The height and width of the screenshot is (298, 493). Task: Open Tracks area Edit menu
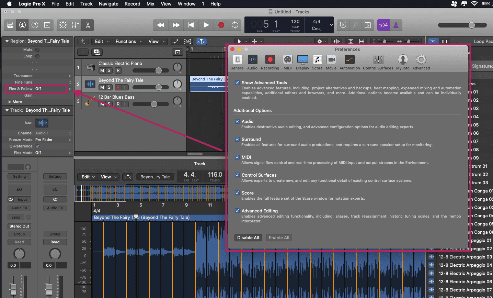[102, 41]
